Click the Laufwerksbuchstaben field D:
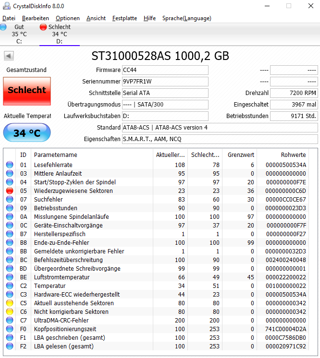Image resolution: width=320 pixels, height=358 pixels. point(165,116)
